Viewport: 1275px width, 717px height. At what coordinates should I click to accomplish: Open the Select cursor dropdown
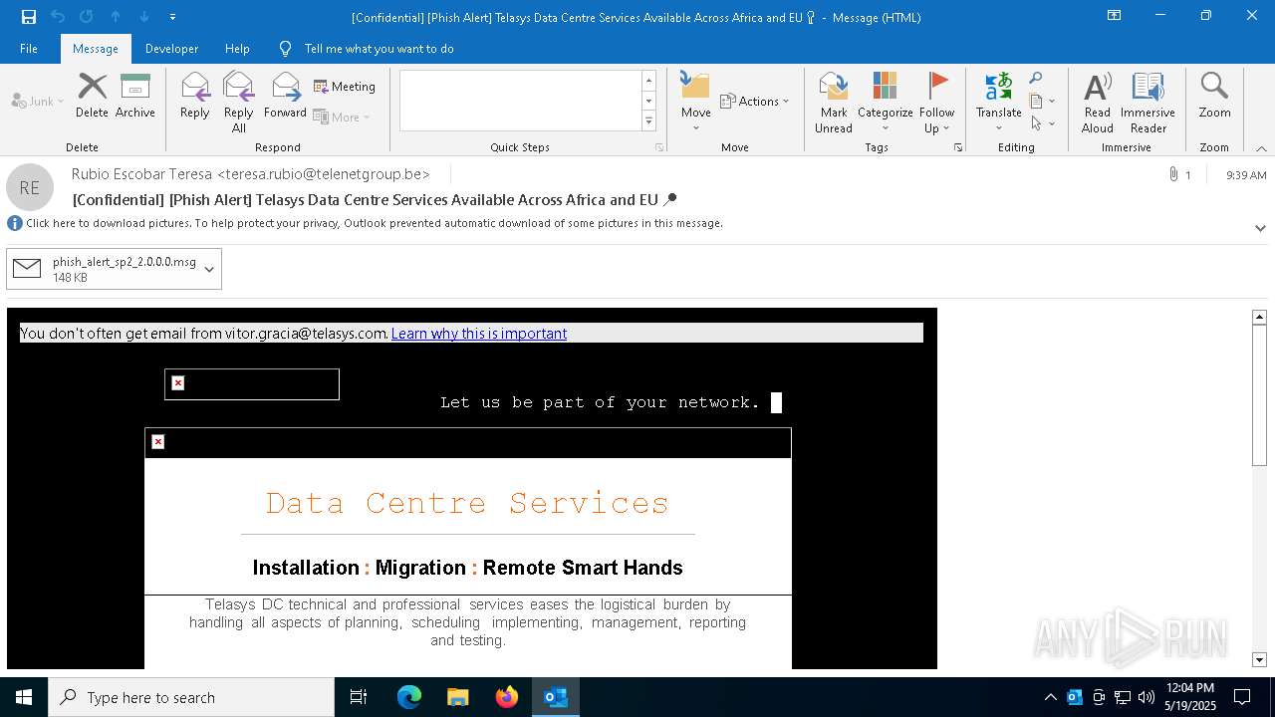[1042, 123]
